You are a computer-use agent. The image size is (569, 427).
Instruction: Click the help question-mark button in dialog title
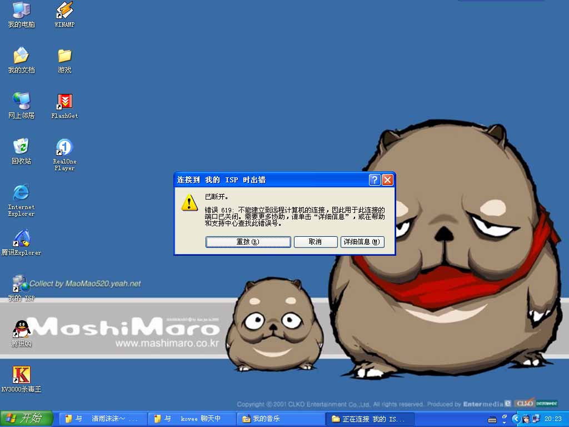click(375, 180)
